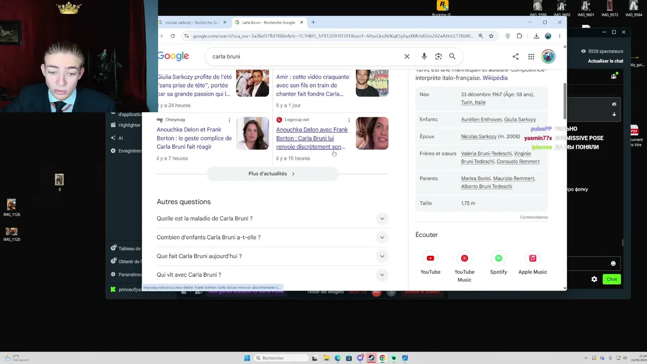
Task: Open the Nicolas Sarkozy spouse link
Action: 479,136
